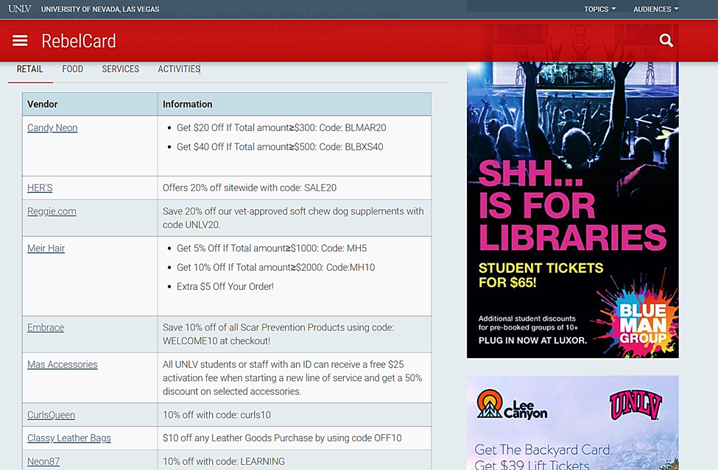Viewport: 718px width, 470px height.
Task: Open the hamburger navigation menu
Action: (x=20, y=41)
